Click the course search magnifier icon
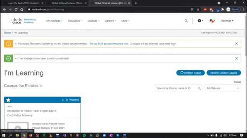Viewport: 247px width, 138px height. tap(200, 89)
